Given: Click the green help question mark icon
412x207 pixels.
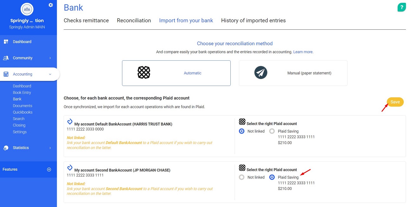Looking at the screenshot, I should coord(402,7).
